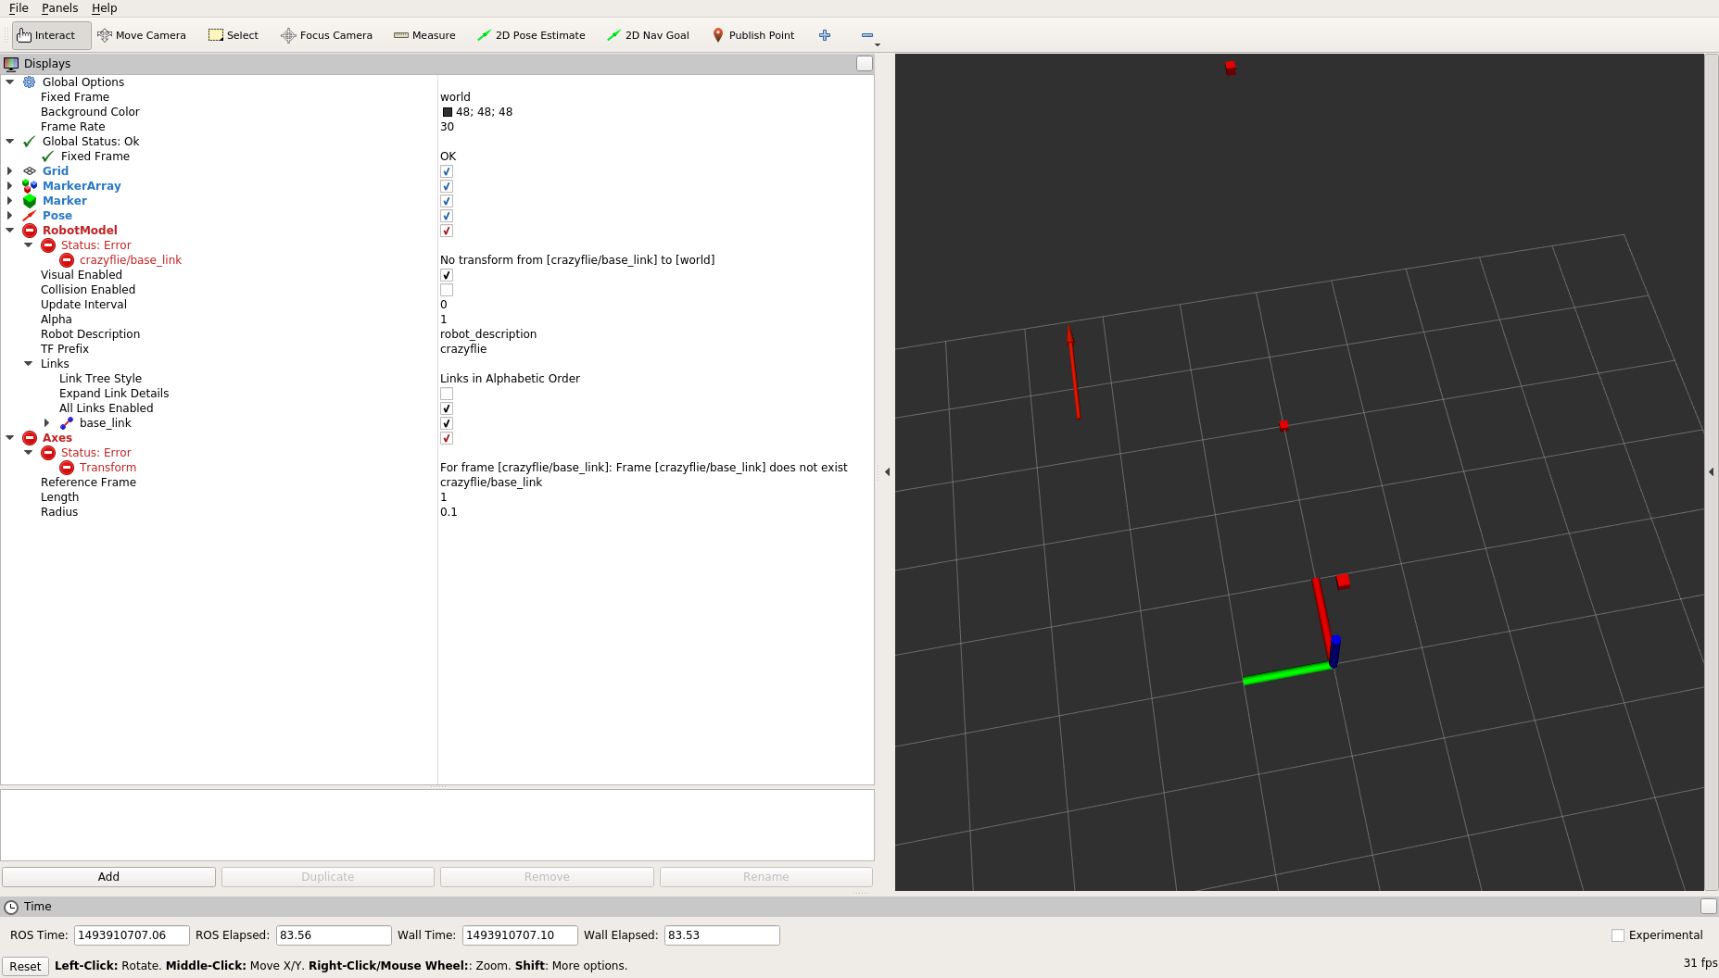Expand the MarkerArray display properties
The height and width of the screenshot is (978, 1719).
[x=10, y=186]
